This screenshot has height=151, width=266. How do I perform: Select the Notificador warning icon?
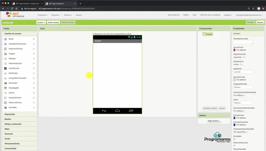(x=5, y=73)
